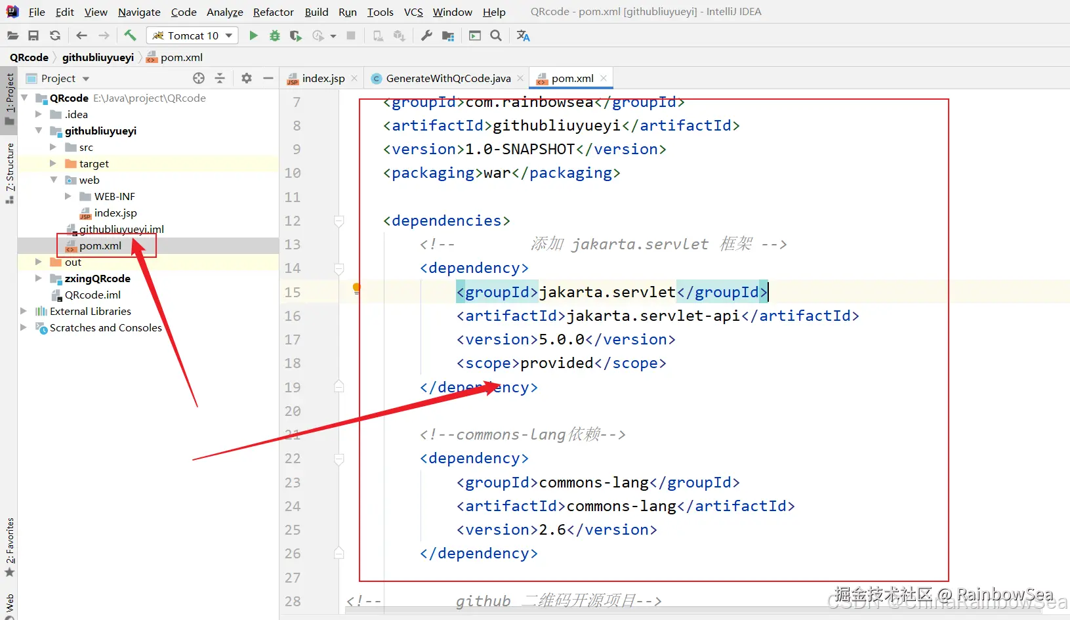Viewport: 1070px width, 620px height.
Task: Click the profiler run icon
Action: pyautogui.click(x=318, y=35)
